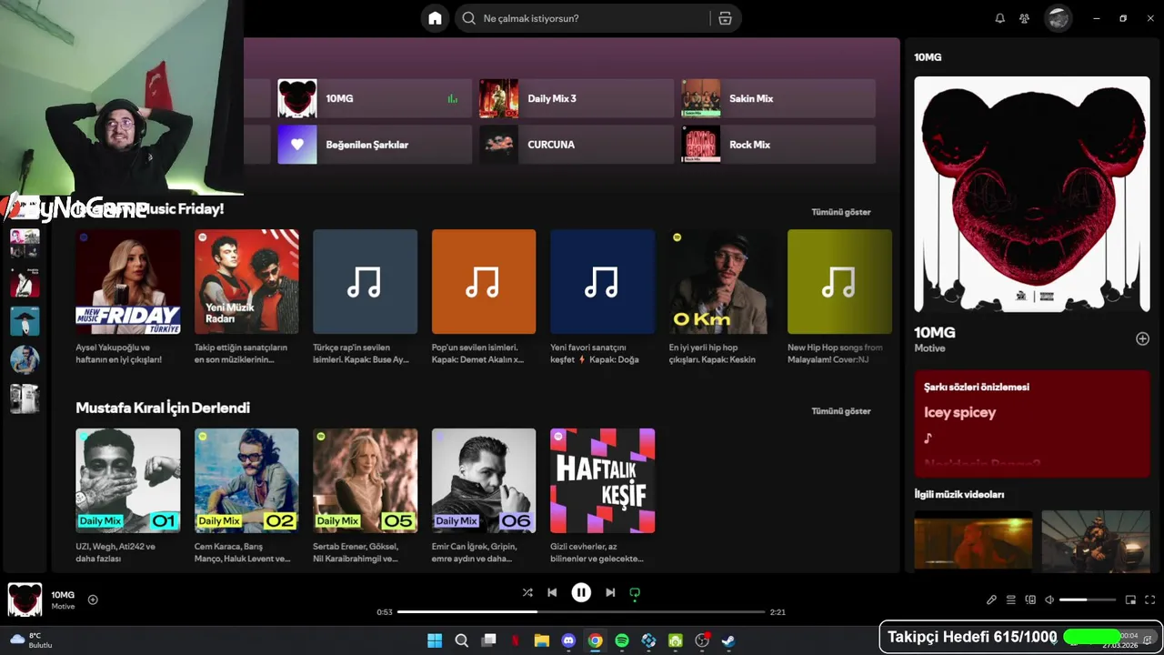This screenshot has height=655, width=1164.
Task: Seek in the song progress bar
Action: point(581,612)
